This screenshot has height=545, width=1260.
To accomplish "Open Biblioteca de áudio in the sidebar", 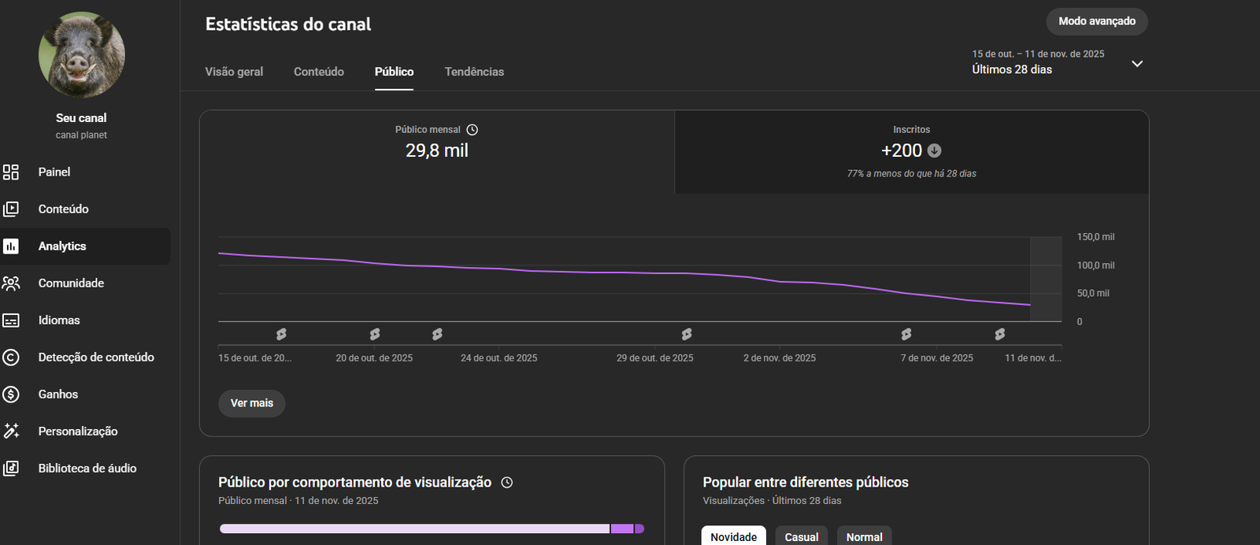I will (85, 468).
